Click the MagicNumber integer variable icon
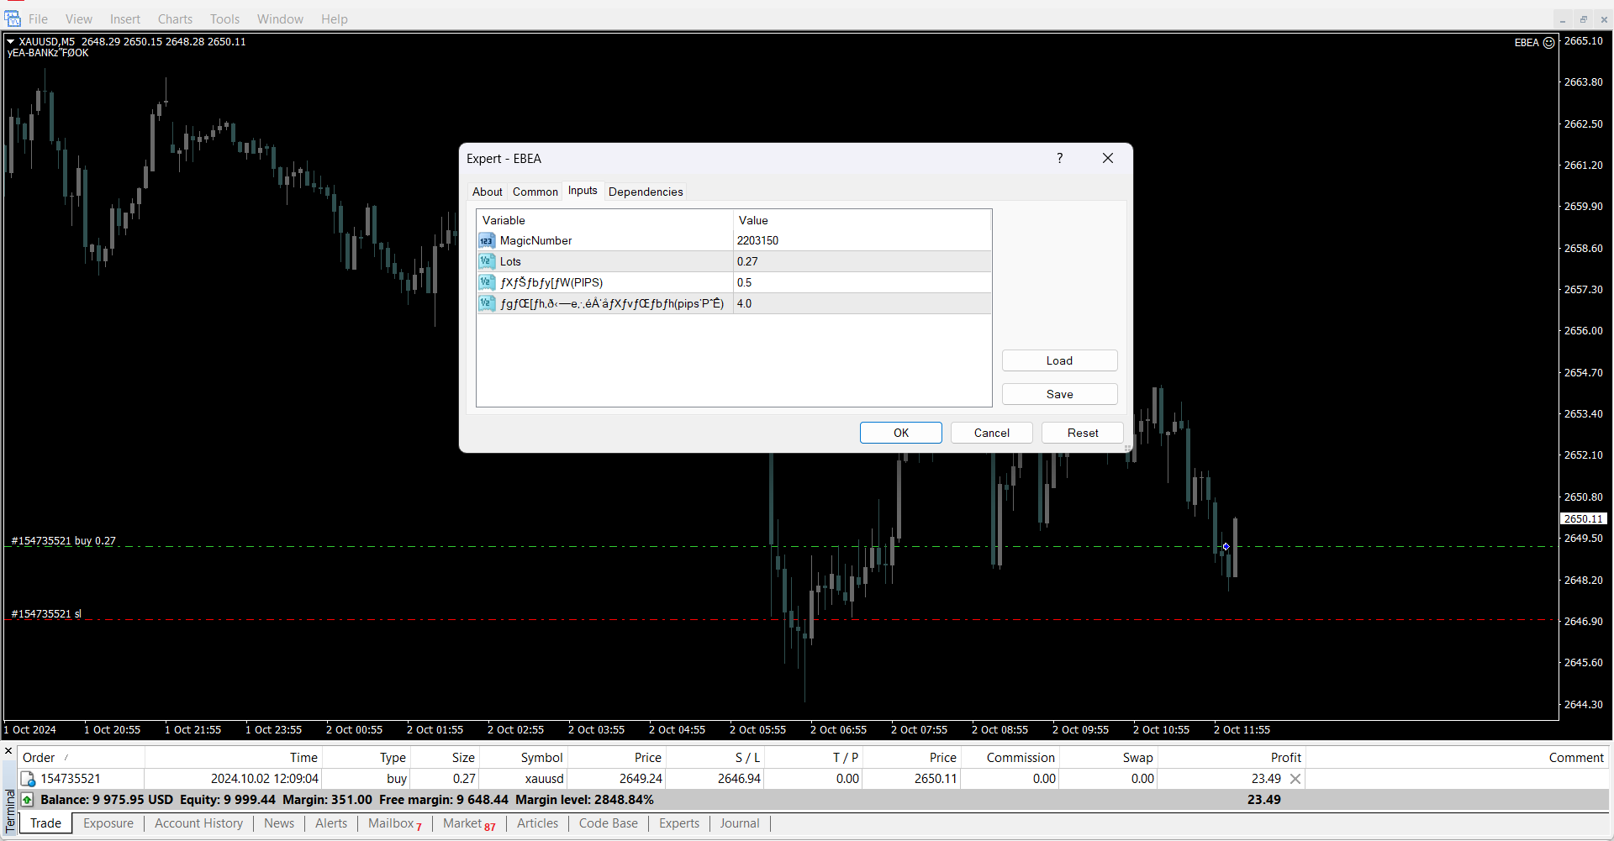Viewport: 1614px width, 841px height. pos(487,241)
